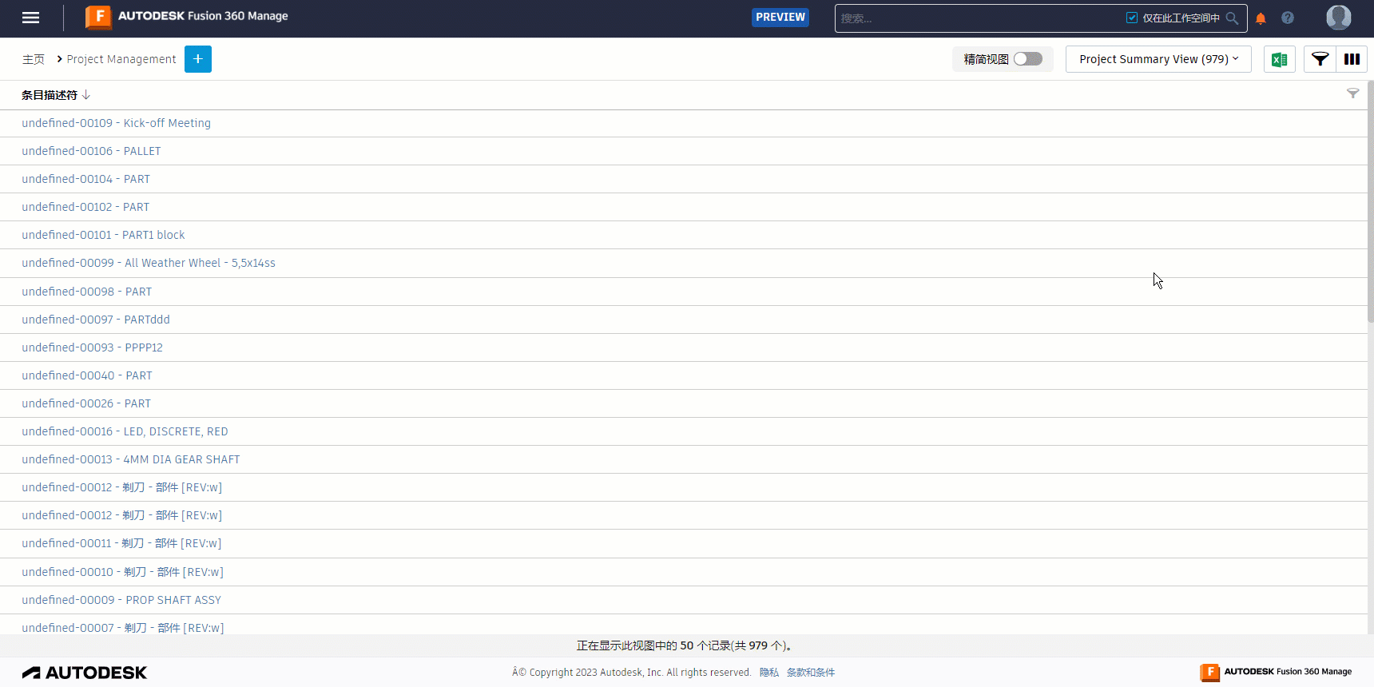
Task: Sort by the descending arrow in header
Action: click(x=86, y=94)
